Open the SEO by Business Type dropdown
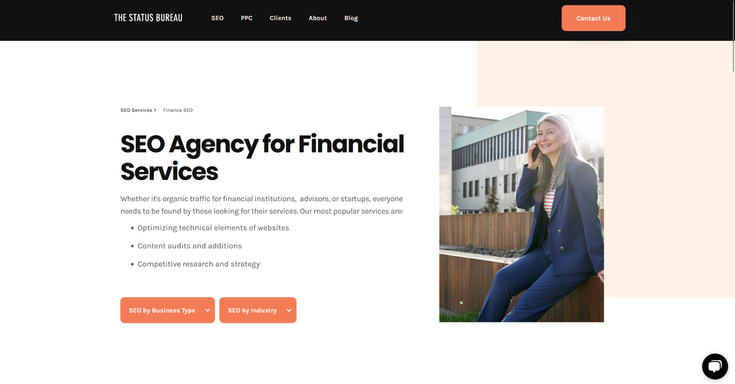Viewport: 735px width, 384px height. click(168, 310)
